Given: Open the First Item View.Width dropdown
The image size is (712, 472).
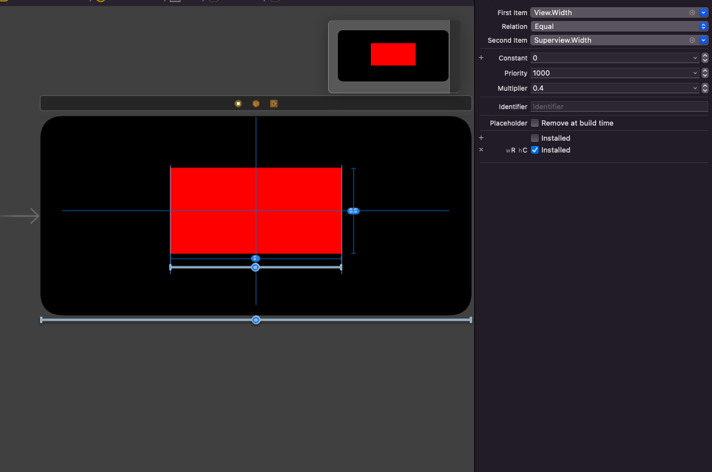Looking at the screenshot, I should (x=703, y=12).
